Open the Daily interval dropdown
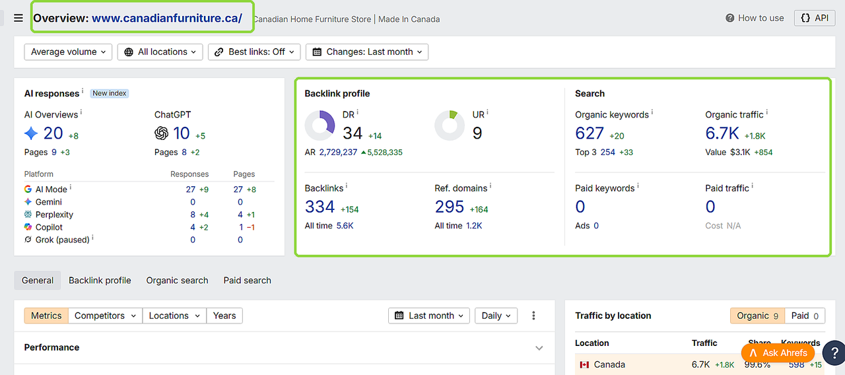Image resolution: width=845 pixels, height=375 pixels. tap(496, 316)
